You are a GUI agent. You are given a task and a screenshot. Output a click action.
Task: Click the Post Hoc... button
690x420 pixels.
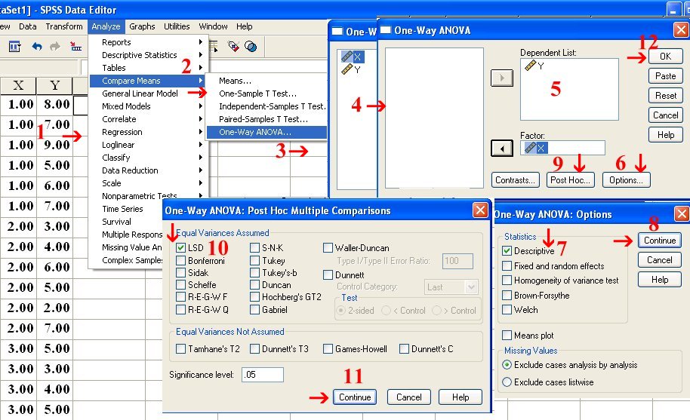570,180
